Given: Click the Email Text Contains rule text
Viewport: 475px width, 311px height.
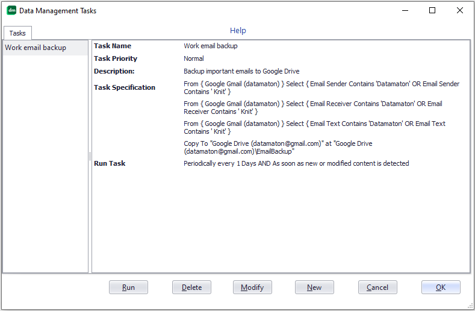Looking at the screenshot, I should [x=314, y=127].
